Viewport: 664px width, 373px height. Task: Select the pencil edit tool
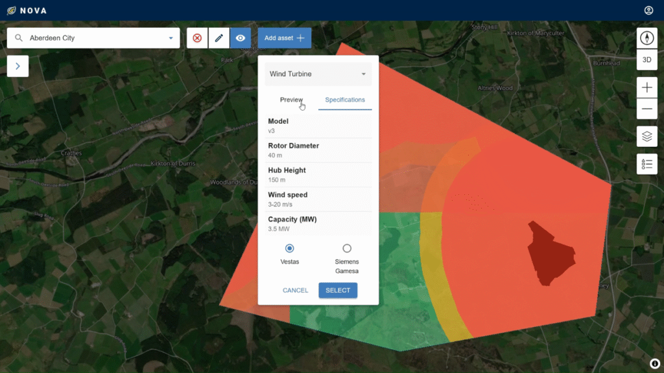[219, 38]
